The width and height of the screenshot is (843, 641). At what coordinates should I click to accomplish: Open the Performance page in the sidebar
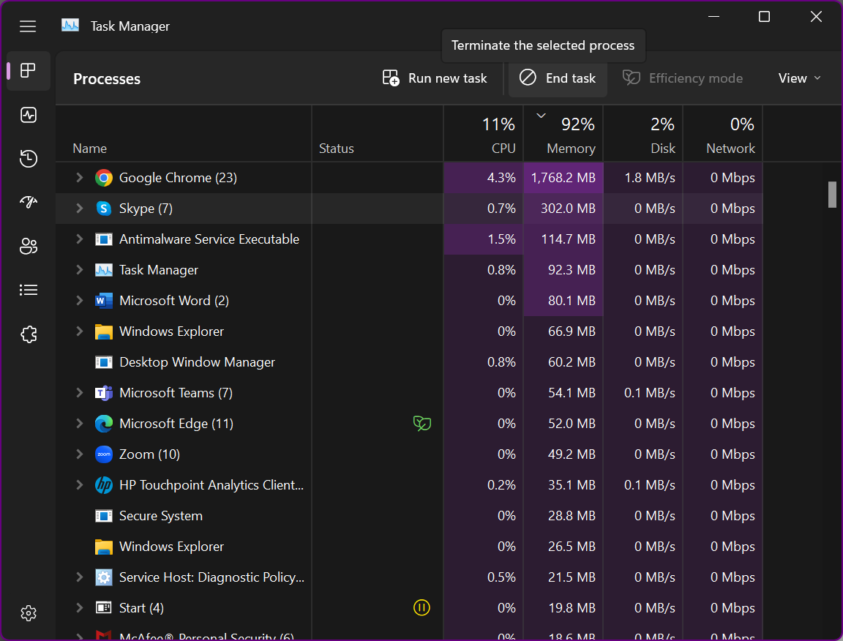click(28, 114)
